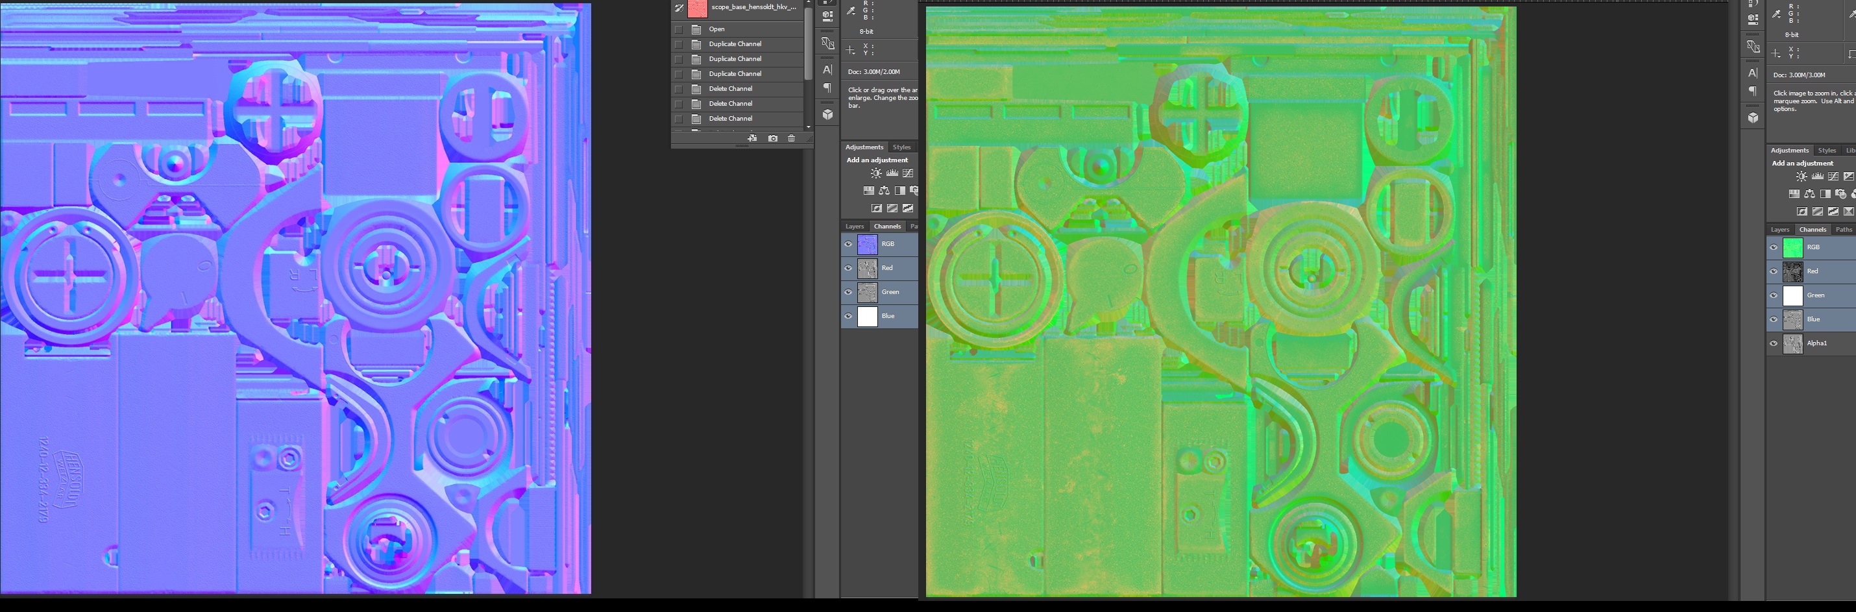This screenshot has width=1856, height=612.
Task: Hide Green channel in green map window
Action: tap(1773, 295)
